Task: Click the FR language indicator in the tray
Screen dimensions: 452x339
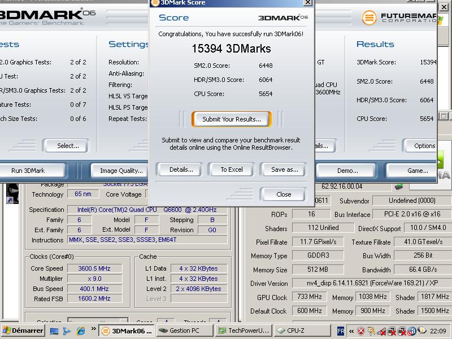Action: (341, 331)
